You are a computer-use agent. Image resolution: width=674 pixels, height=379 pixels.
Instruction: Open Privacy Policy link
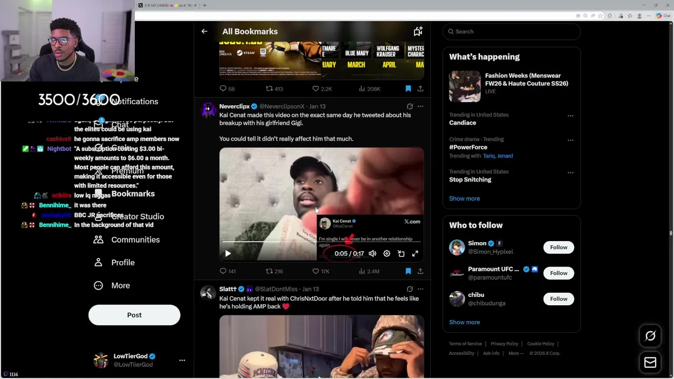pos(504,344)
